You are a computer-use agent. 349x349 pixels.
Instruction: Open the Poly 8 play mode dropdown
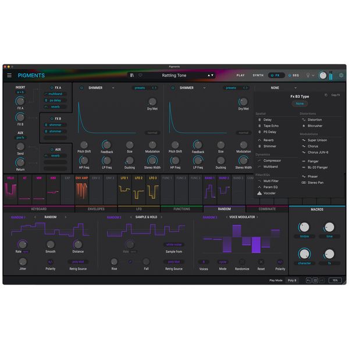pyautogui.click(x=291, y=280)
